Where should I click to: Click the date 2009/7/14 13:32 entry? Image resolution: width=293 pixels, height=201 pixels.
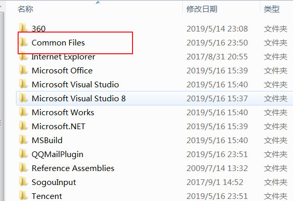tap(217, 168)
